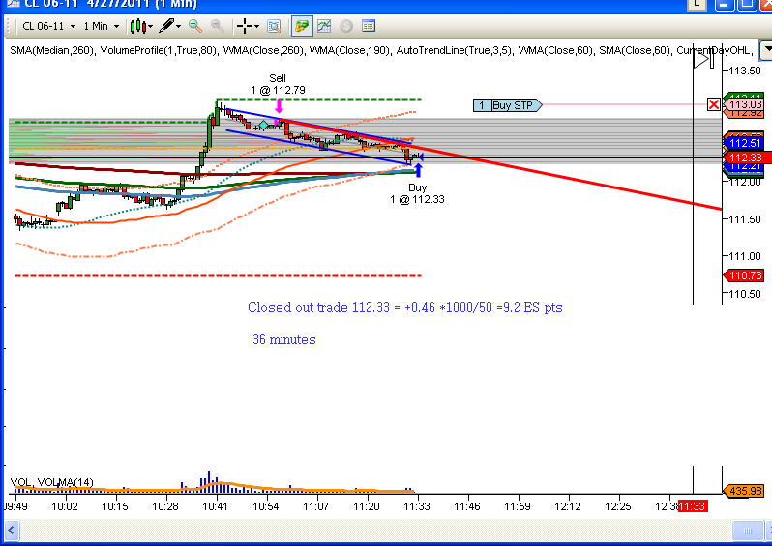Viewport: 772px width, 546px height.
Task: Click the quantity 1 box on Buy STP order
Action: tap(482, 105)
